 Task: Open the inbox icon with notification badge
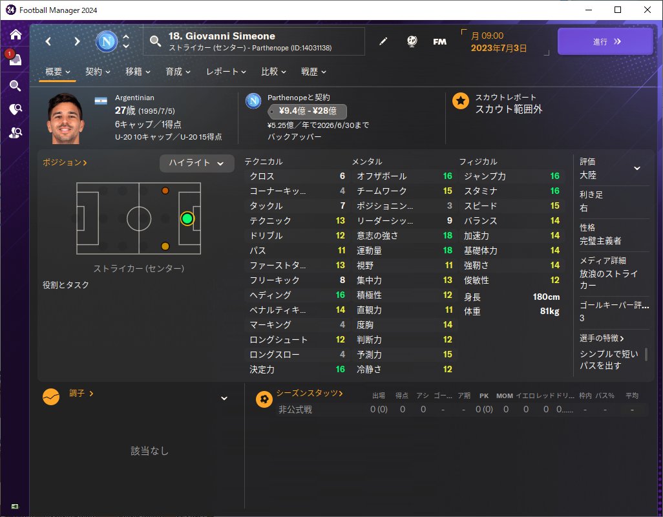coord(15,59)
